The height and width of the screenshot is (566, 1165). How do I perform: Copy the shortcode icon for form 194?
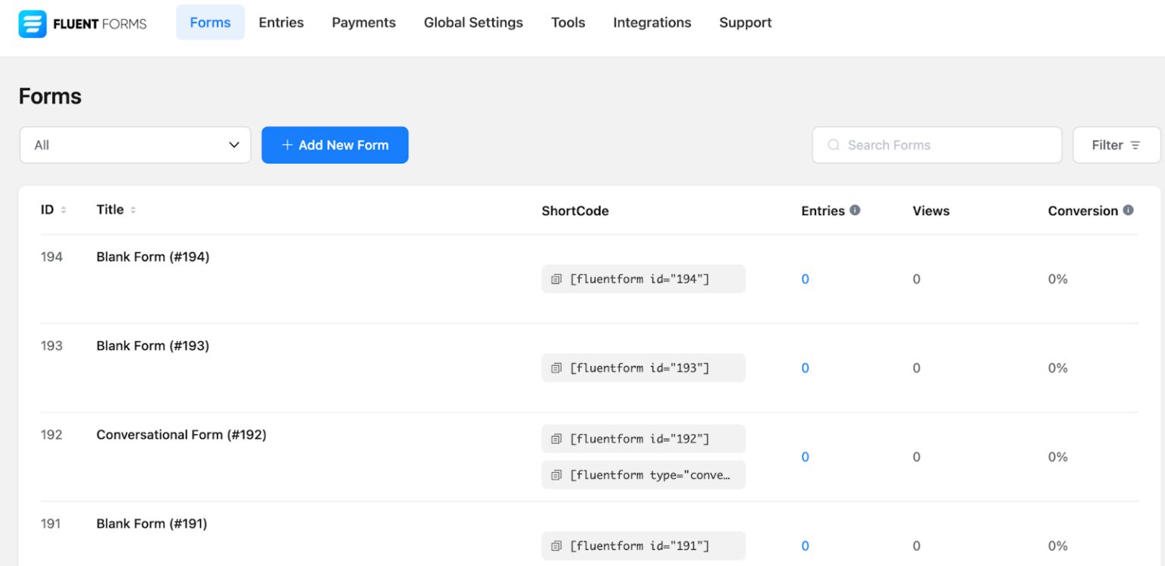point(556,279)
